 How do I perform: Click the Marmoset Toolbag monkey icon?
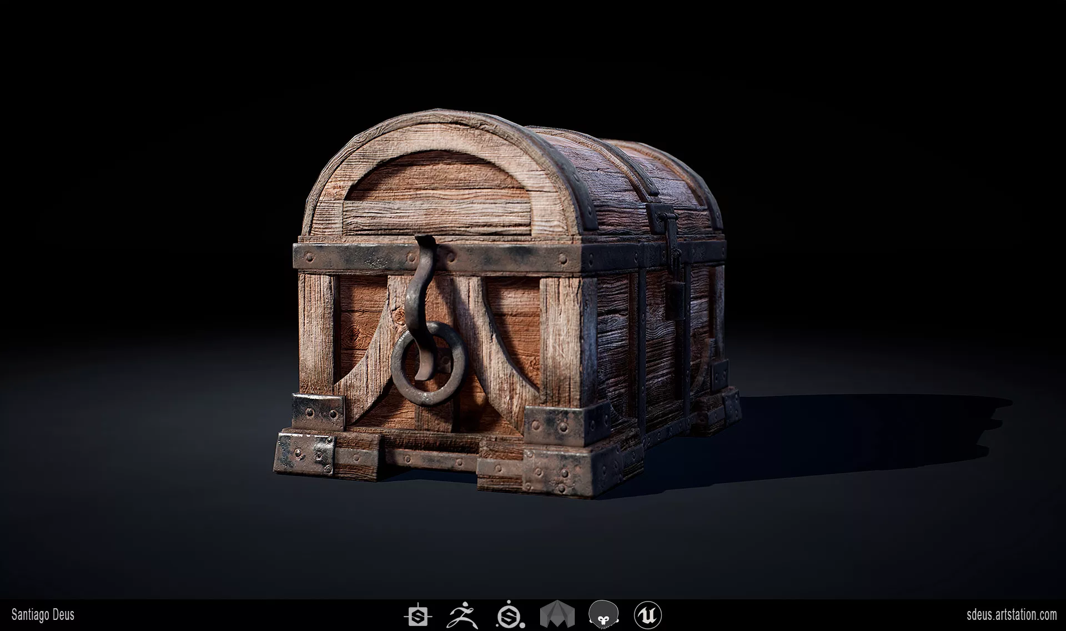click(x=603, y=615)
